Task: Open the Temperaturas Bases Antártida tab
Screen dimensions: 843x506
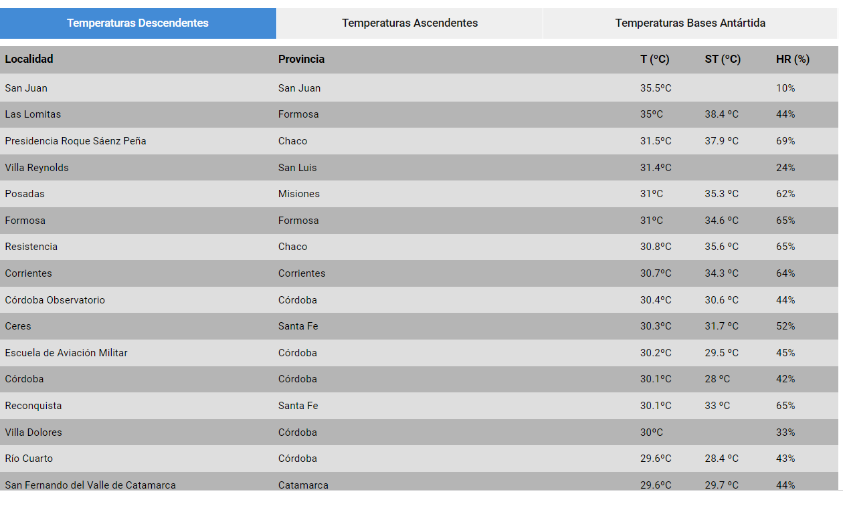Action: click(x=690, y=23)
